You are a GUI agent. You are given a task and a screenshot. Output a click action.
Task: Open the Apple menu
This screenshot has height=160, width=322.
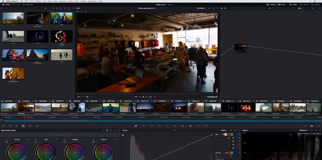[3, 1]
